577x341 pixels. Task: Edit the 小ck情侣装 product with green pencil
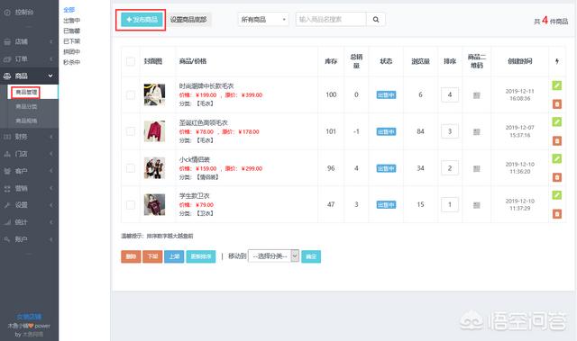(x=557, y=158)
